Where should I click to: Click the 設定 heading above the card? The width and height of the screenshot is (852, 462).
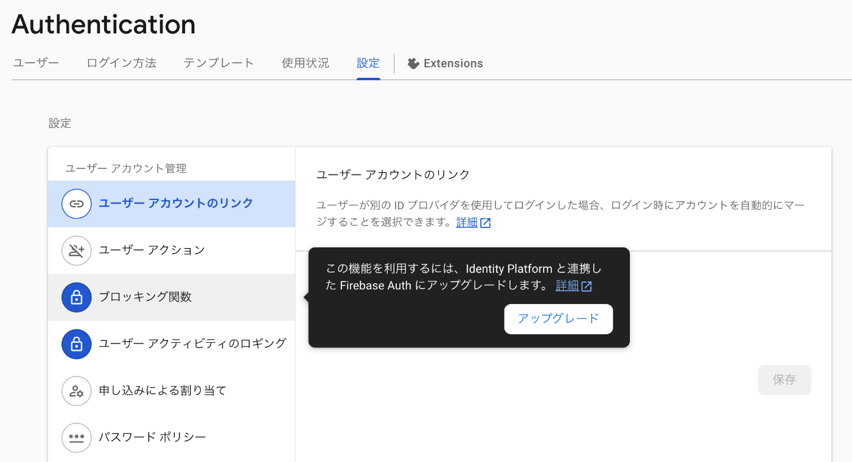[x=60, y=123]
